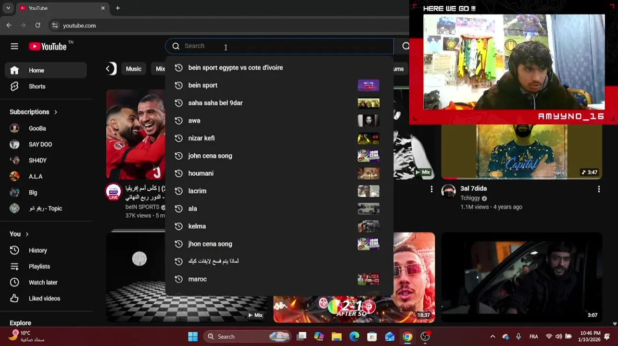This screenshot has width=618, height=346.
Task: Open Watch later in the sidebar
Action: click(46, 283)
